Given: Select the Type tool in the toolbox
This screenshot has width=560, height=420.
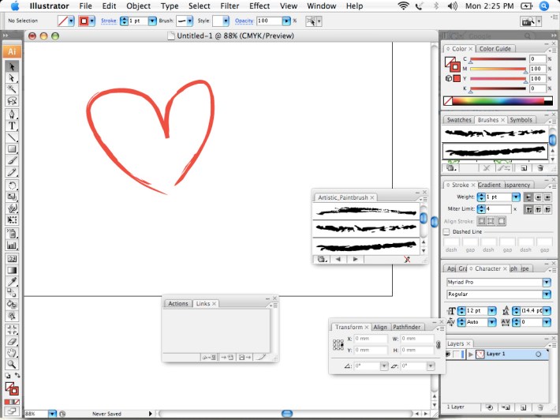Looking at the screenshot, I should tap(13, 125).
